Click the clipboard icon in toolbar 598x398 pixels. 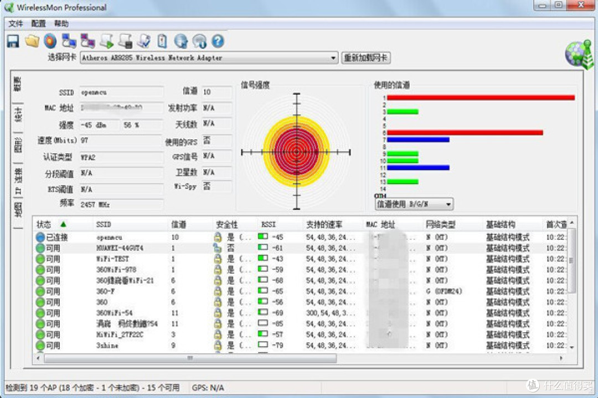[162, 41]
